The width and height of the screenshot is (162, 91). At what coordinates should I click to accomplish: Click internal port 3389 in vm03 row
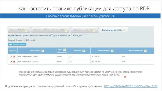pos(124,62)
